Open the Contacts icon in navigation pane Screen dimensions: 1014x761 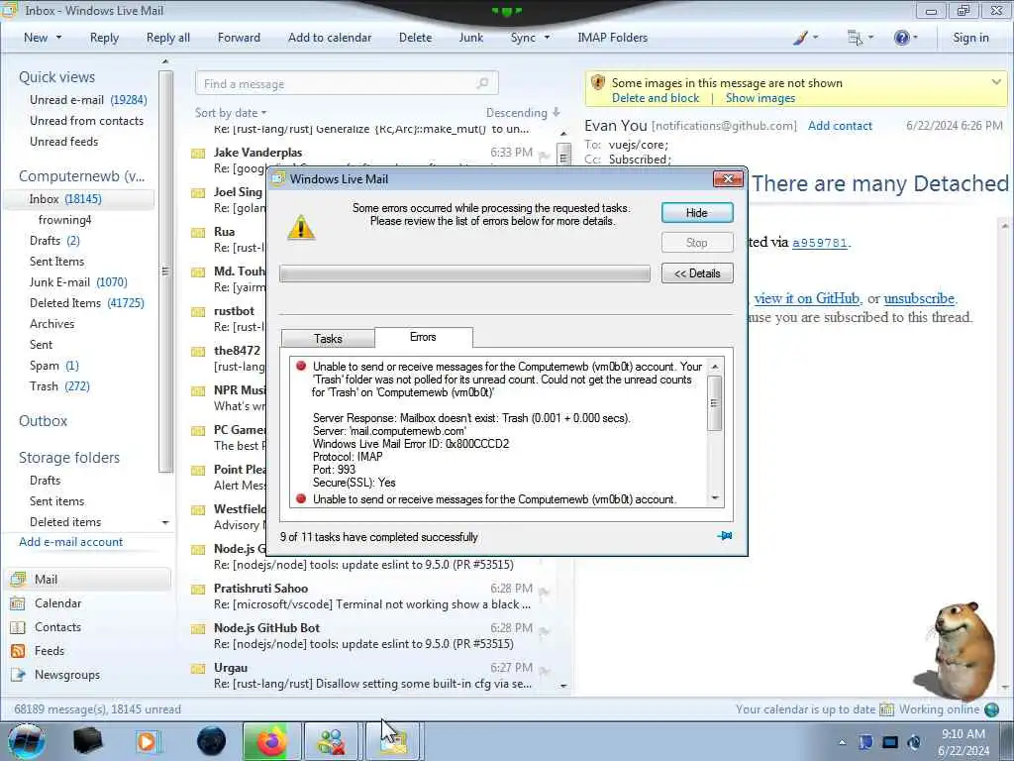[x=18, y=627]
